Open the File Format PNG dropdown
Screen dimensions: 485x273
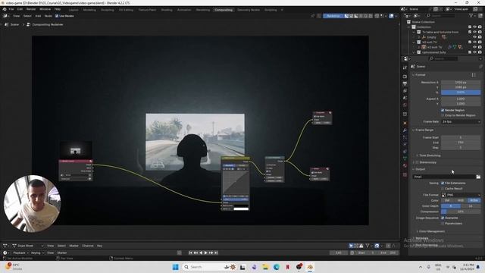tap(461, 195)
